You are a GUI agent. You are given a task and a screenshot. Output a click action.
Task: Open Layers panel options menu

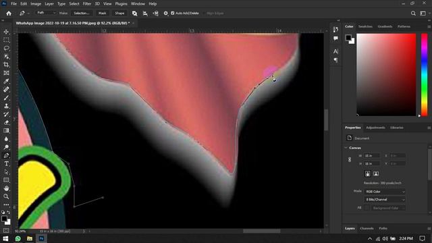click(429, 229)
